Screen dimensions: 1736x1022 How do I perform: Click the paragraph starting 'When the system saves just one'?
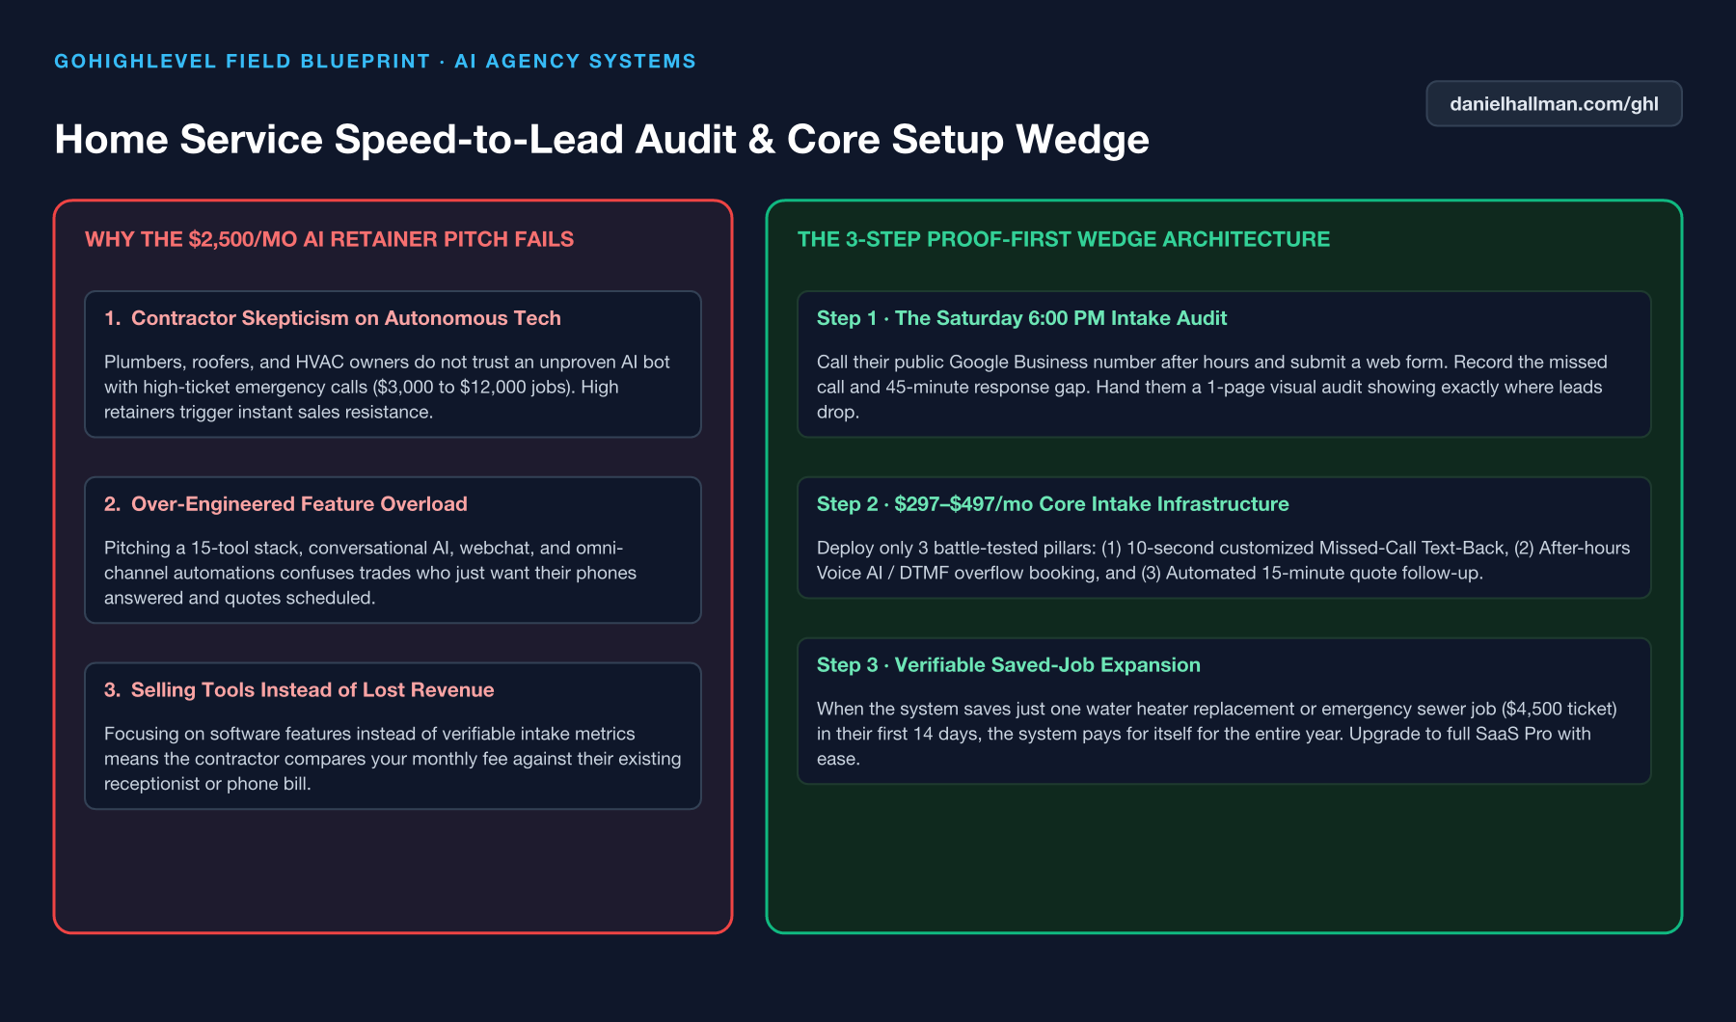(x=1217, y=734)
